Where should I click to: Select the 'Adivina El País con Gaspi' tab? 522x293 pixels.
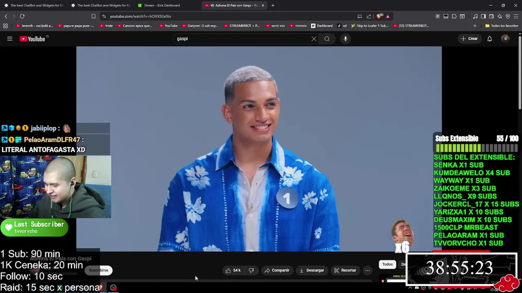234,5
